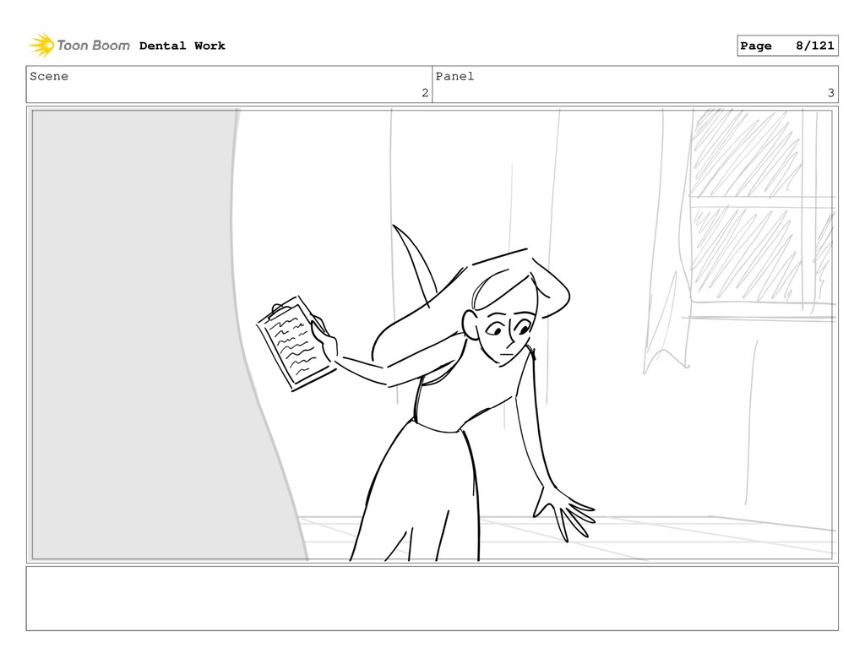Click the Toon Boom logo icon
The width and height of the screenshot is (865, 670).
coord(41,45)
